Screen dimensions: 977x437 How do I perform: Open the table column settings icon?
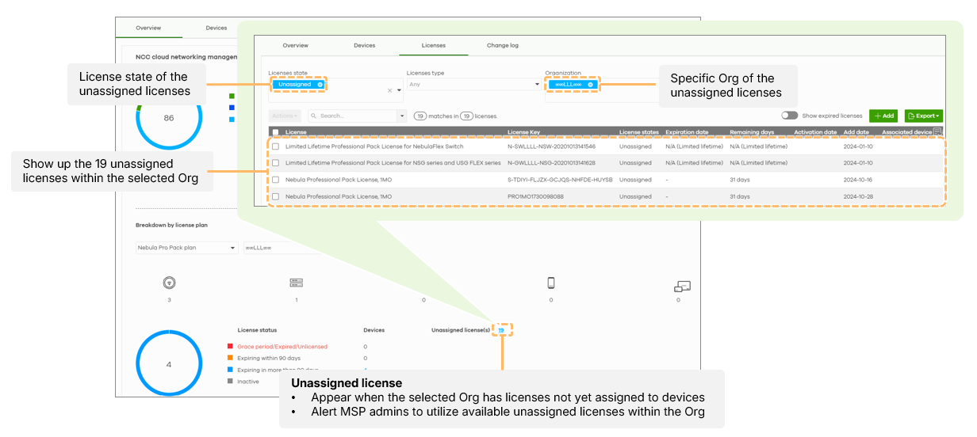point(937,131)
